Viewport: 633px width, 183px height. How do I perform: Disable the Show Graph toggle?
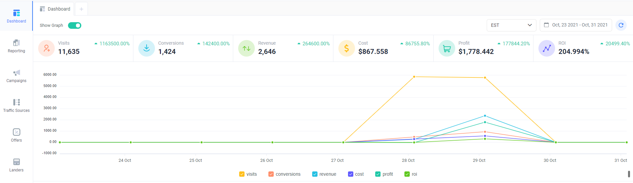[75, 25]
